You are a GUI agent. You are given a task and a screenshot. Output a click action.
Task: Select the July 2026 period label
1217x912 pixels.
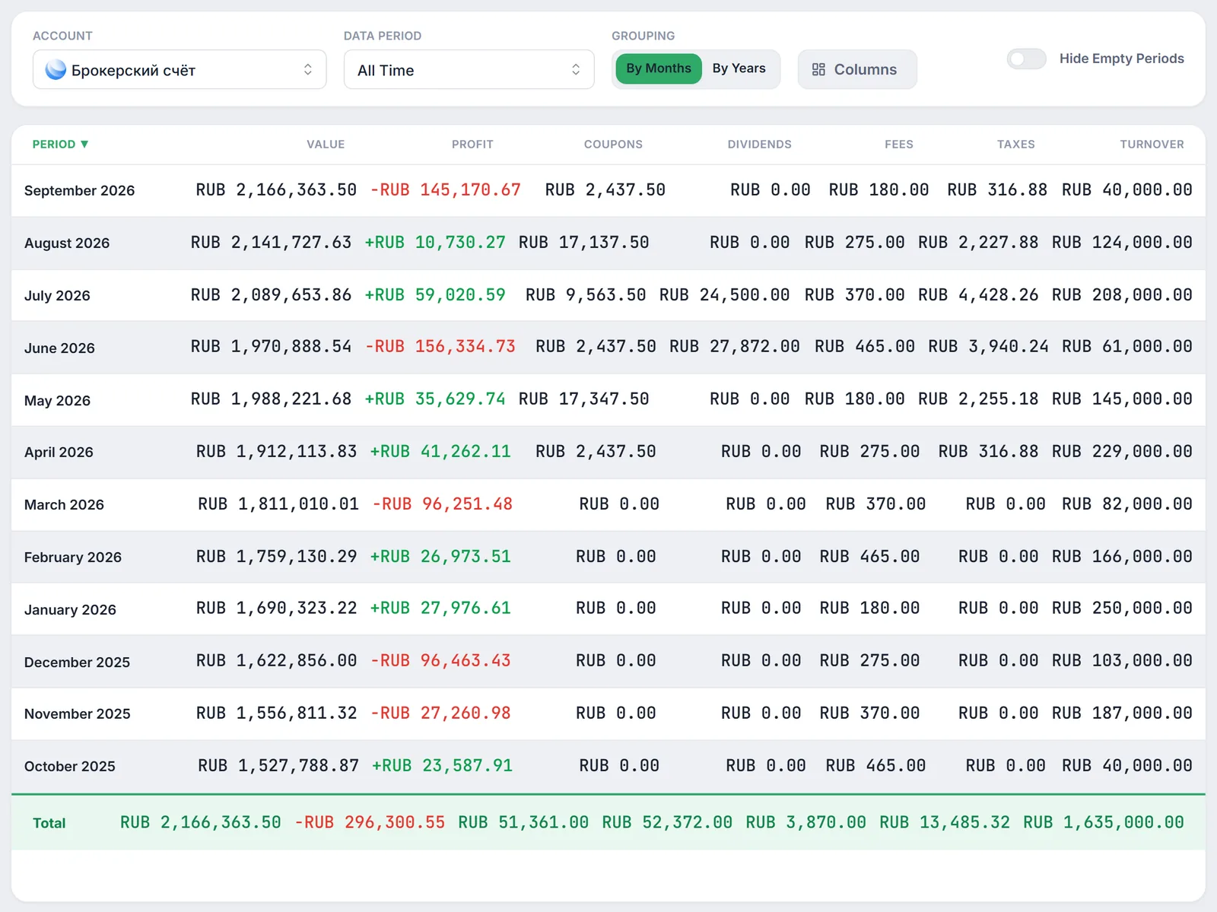coord(57,295)
